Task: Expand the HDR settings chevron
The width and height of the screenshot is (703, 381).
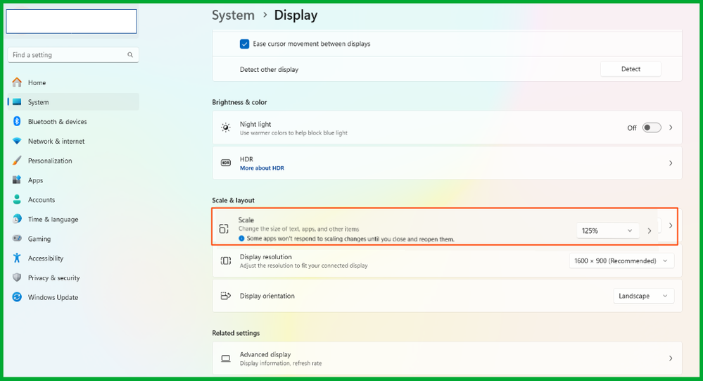Action: coord(671,163)
